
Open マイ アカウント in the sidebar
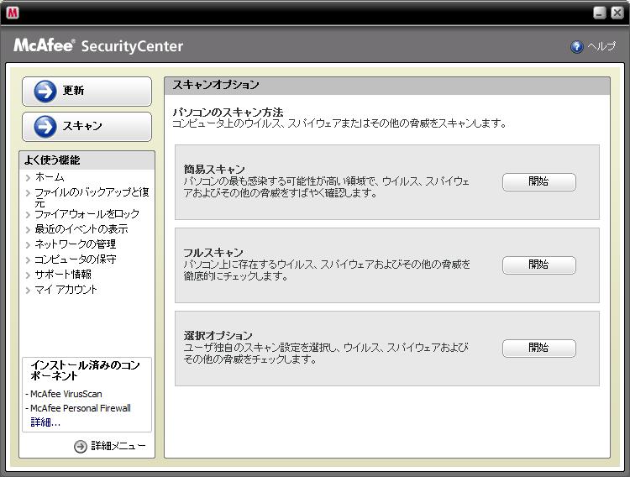(66, 290)
